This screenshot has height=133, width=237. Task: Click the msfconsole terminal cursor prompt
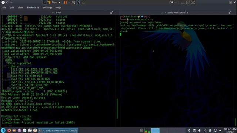(x=120, y=34)
